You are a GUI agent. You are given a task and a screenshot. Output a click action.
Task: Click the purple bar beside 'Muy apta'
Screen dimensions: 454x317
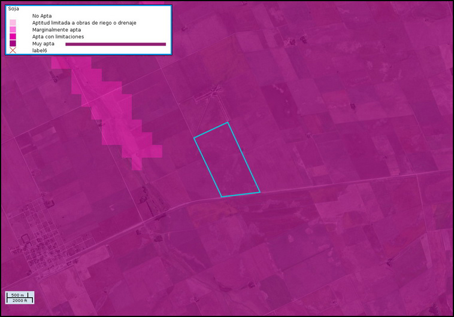click(x=116, y=44)
